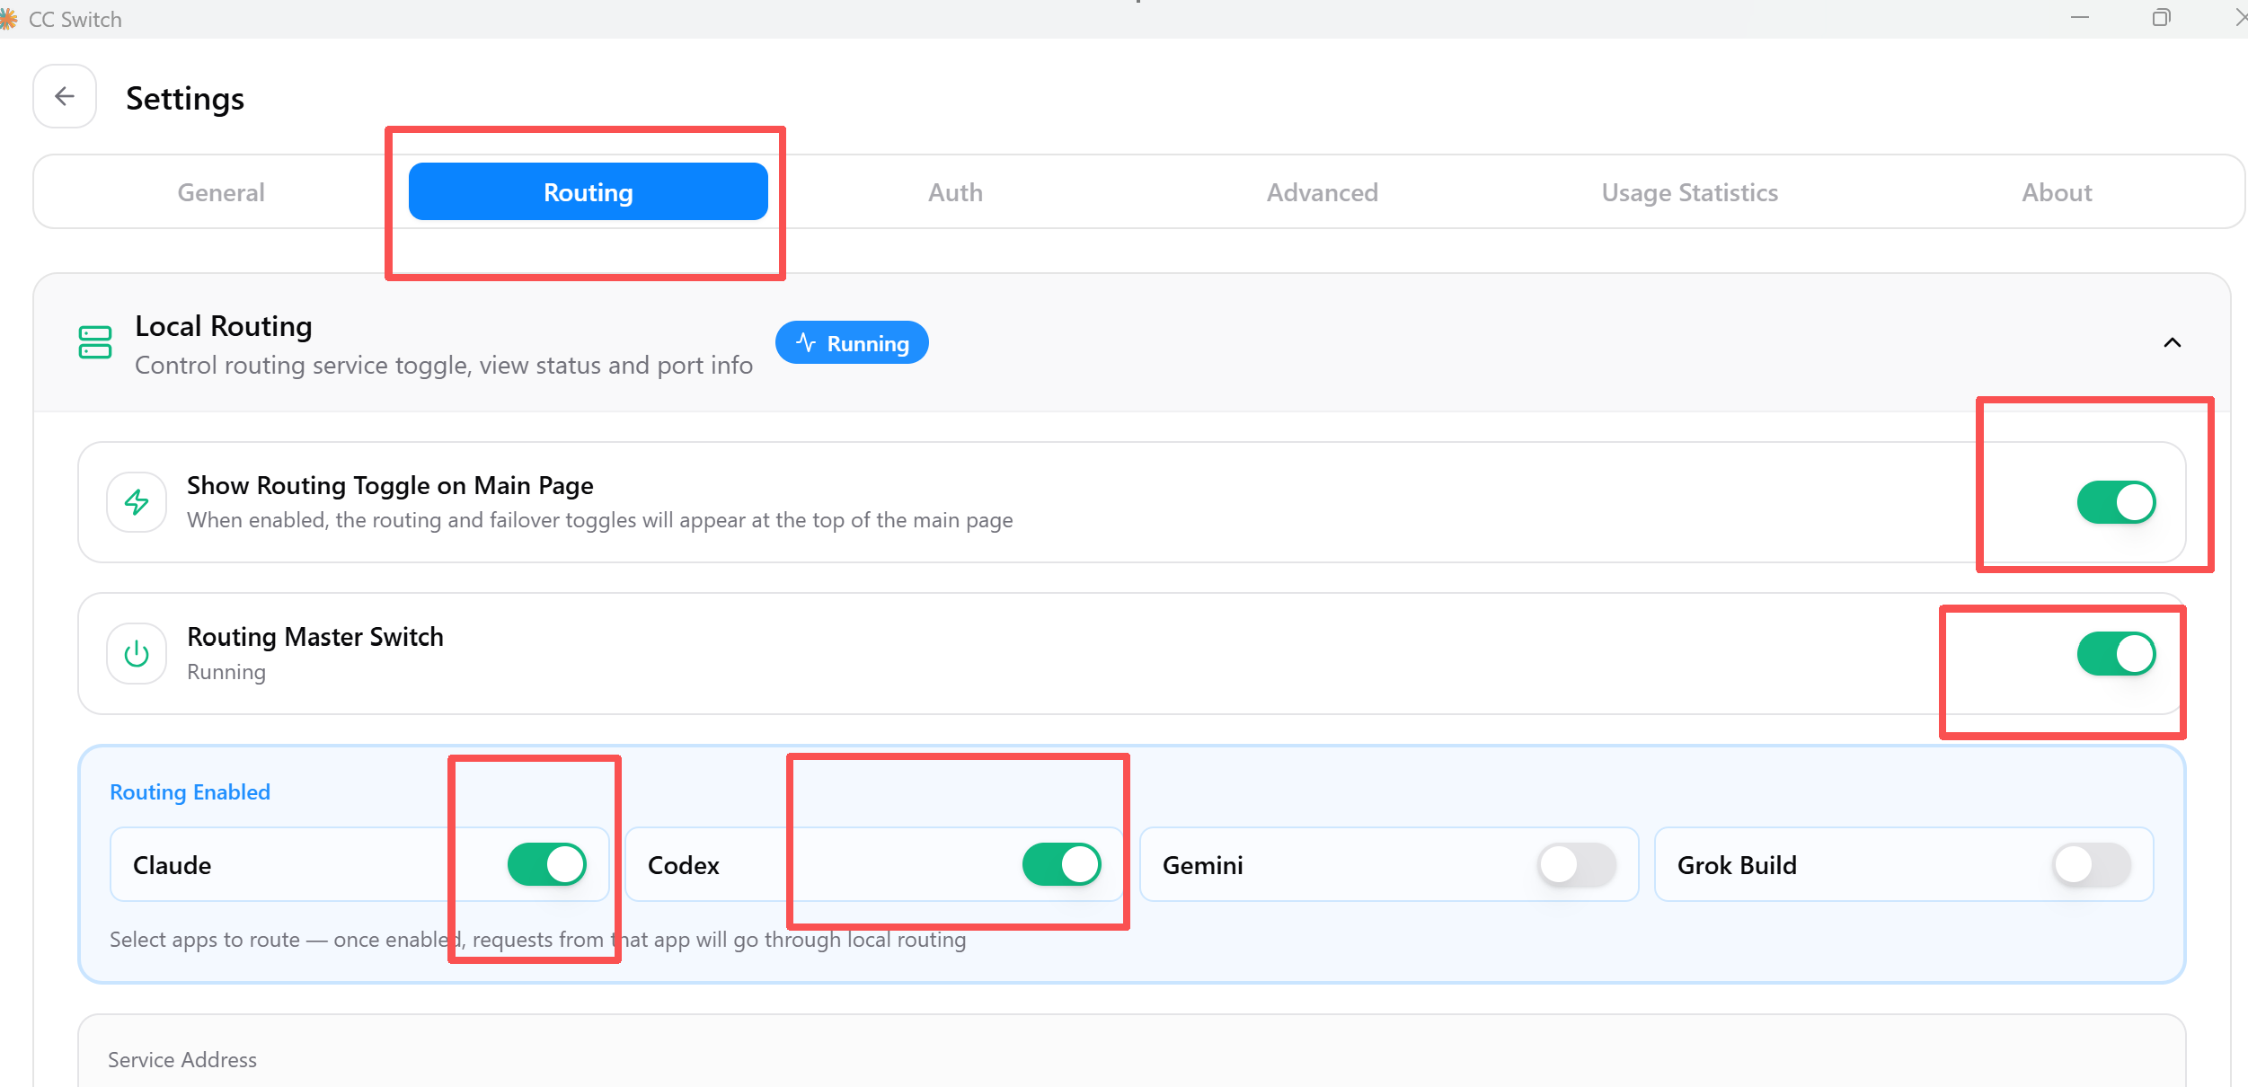
Task: Click the Running status badge
Action: (x=852, y=343)
